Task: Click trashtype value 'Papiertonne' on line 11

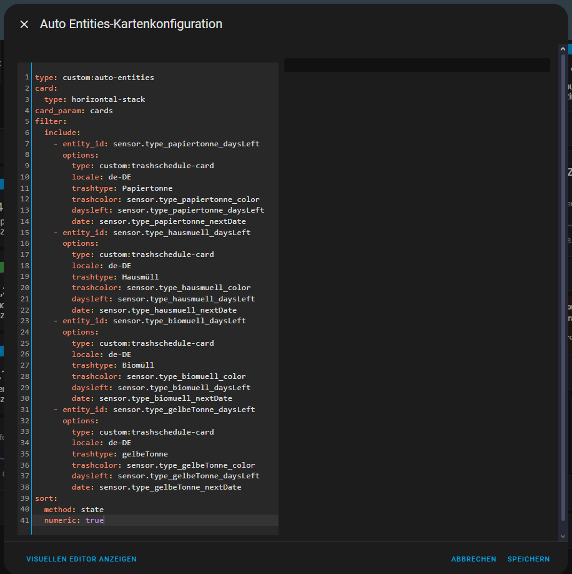Action: pos(147,188)
